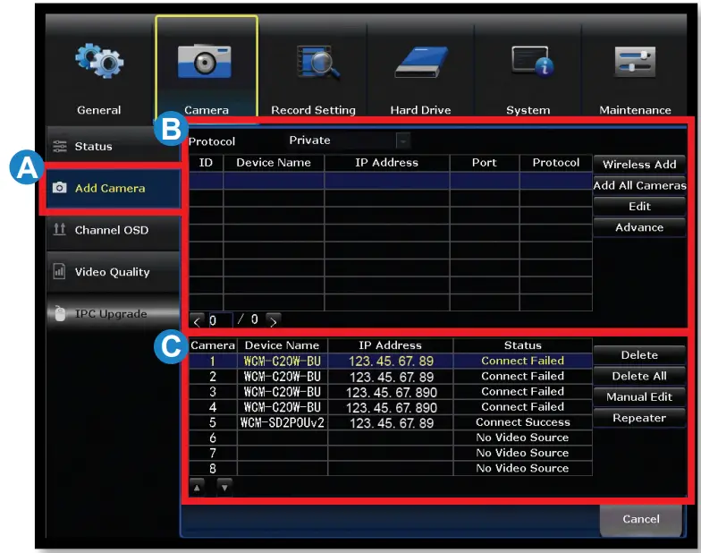The image size is (701, 553).
Task: Select the WCM-SD2POUv2 camera 5 row
Action: click(x=391, y=422)
